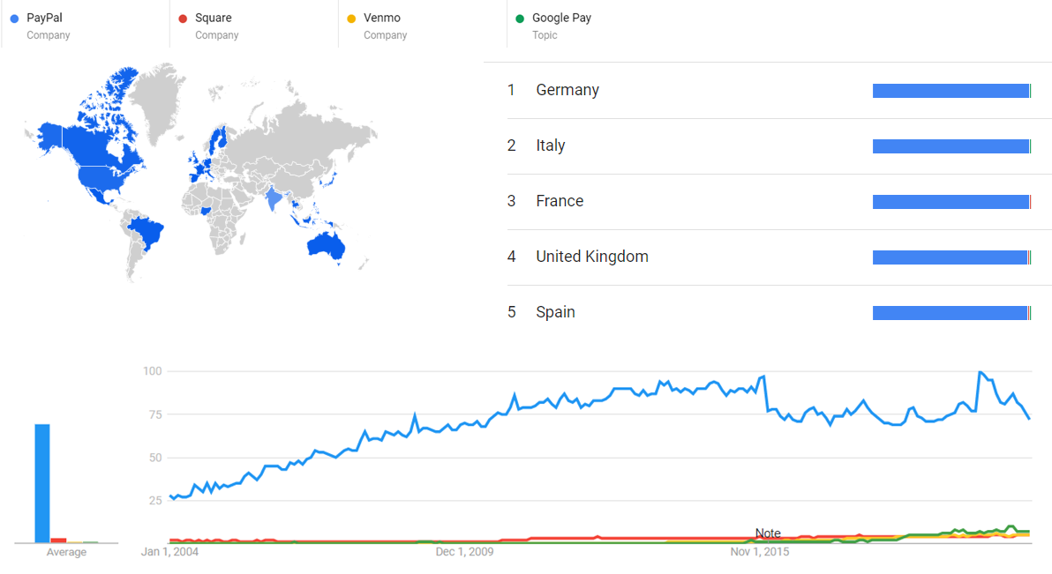The width and height of the screenshot is (1052, 574).
Task: Click Germany's blue interest bar
Action: pyautogui.click(x=951, y=91)
